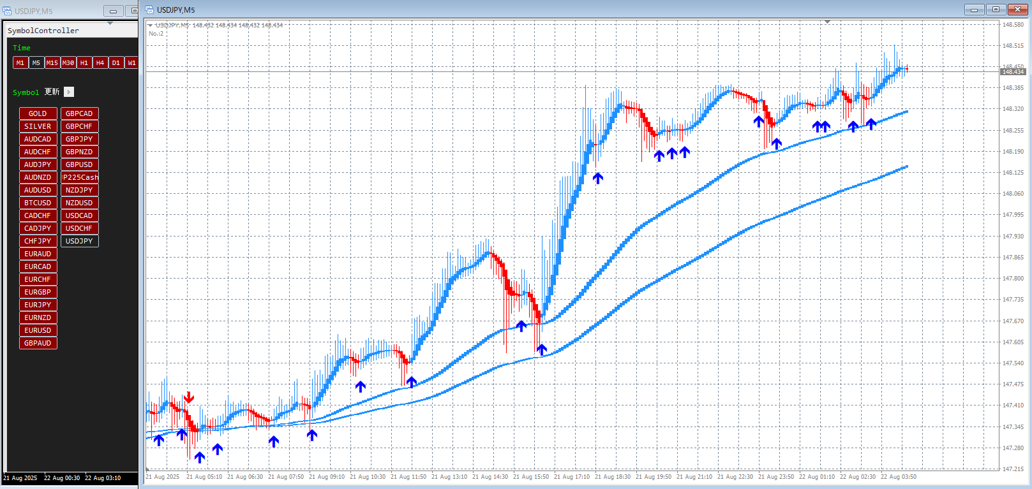1032x489 pixels.
Task: Select GOLD from the symbol list
Action: pyautogui.click(x=38, y=113)
